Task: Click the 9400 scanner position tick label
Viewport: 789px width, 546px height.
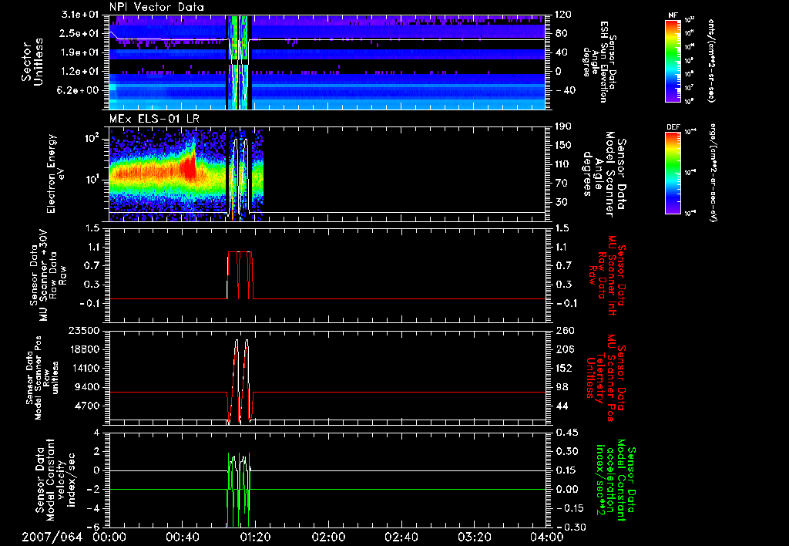Action: pos(88,387)
